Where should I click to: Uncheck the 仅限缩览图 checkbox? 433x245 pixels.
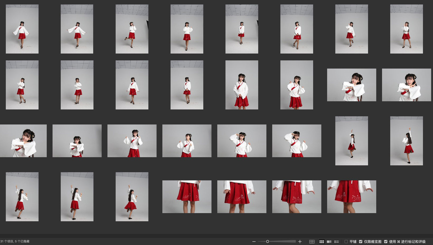(361, 242)
